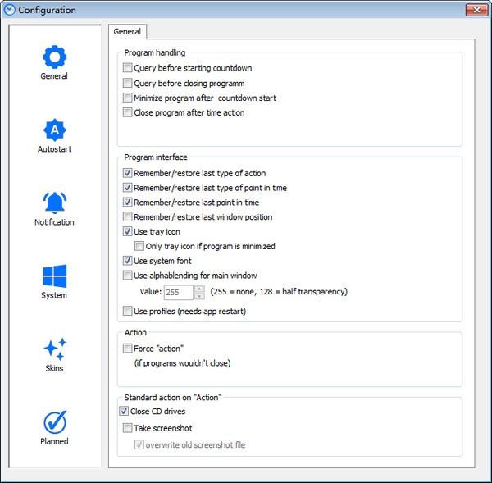Click the alphablending Value input field
Screen dimensions: 492x483
pos(178,292)
